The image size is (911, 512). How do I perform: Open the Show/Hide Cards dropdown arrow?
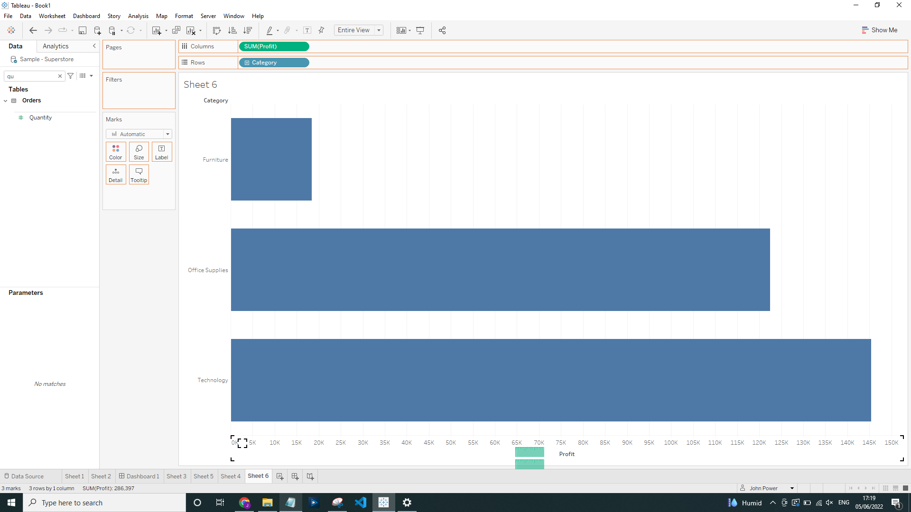(409, 31)
